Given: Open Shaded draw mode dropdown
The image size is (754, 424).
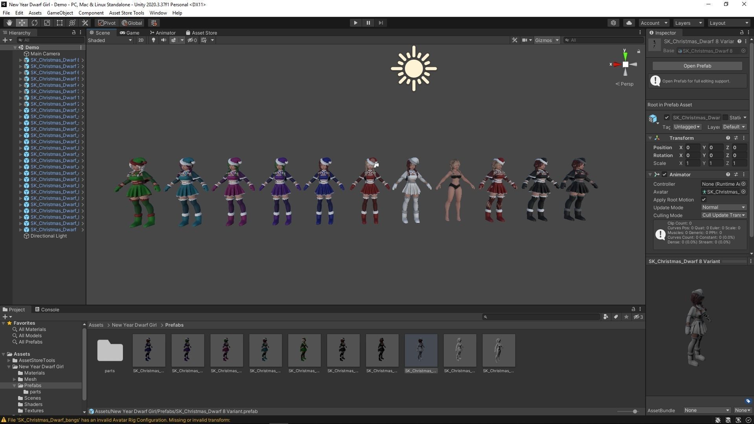Looking at the screenshot, I should [x=110, y=40].
